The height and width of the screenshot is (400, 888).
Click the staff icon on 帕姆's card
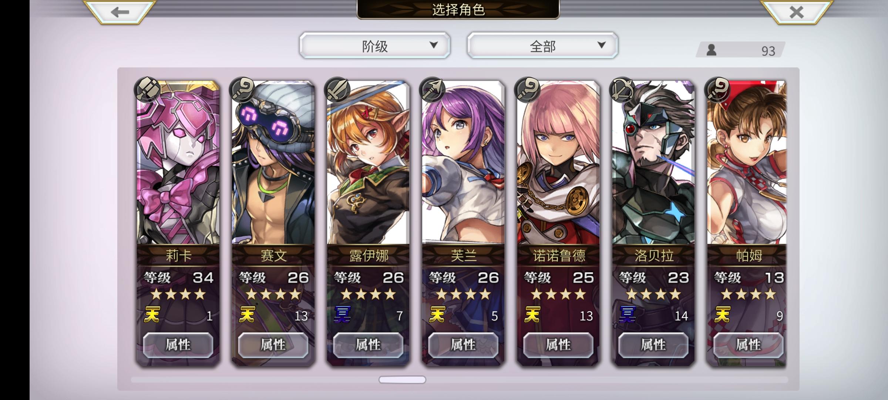point(717,90)
